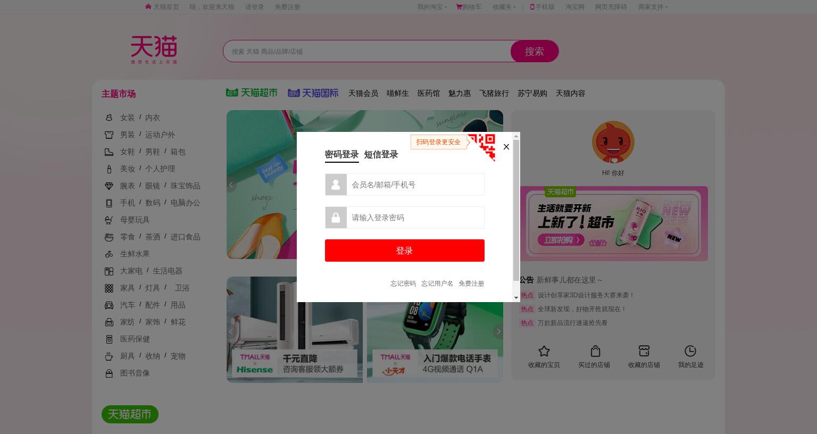Open purchased shops bag icon

click(x=595, y=351)
